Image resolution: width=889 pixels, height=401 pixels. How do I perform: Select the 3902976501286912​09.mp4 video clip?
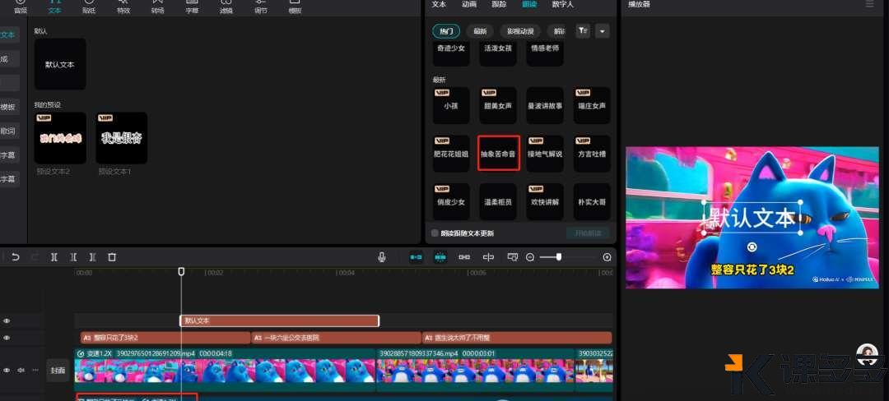(x=225, y=369)
